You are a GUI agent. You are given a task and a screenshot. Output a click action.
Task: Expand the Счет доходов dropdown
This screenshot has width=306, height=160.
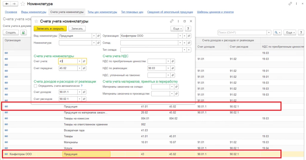(x=79, y=92)
